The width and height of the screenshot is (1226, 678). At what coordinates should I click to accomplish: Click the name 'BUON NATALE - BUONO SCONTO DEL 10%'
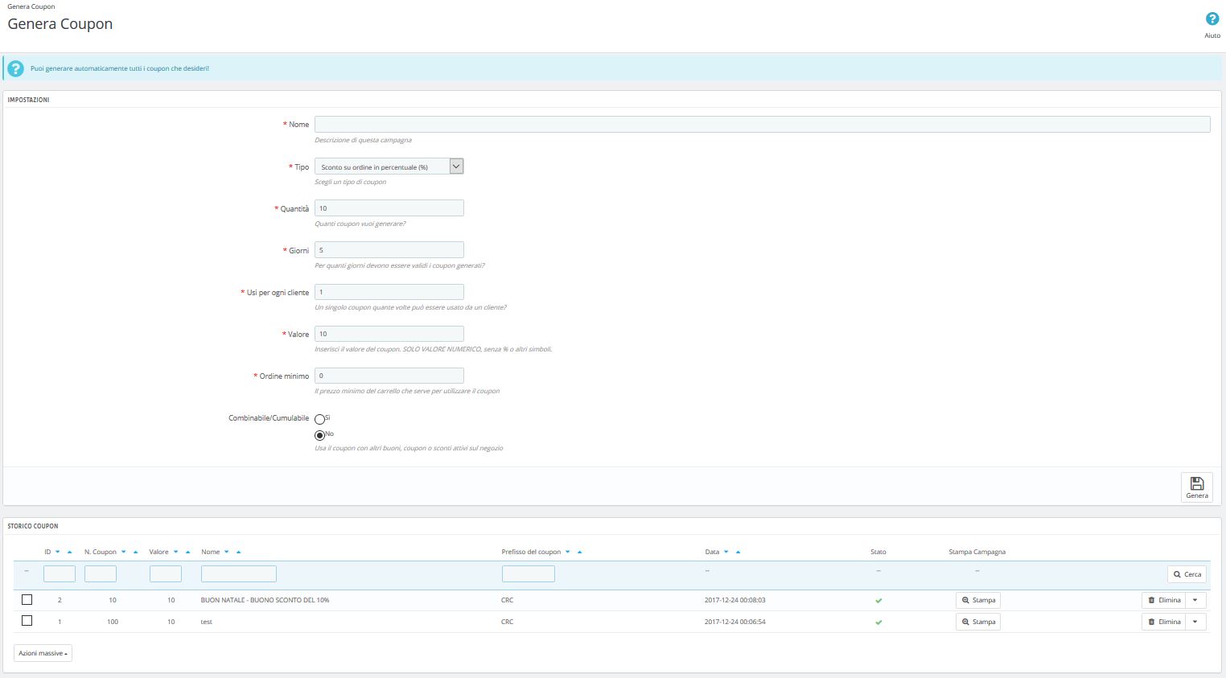[x=265, y=600]
